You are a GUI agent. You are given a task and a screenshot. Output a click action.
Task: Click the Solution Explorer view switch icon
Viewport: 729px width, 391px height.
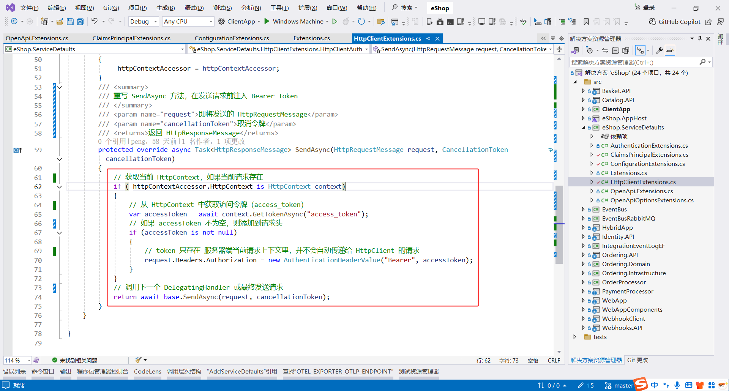pyautogui.click(x=575, y=50)
